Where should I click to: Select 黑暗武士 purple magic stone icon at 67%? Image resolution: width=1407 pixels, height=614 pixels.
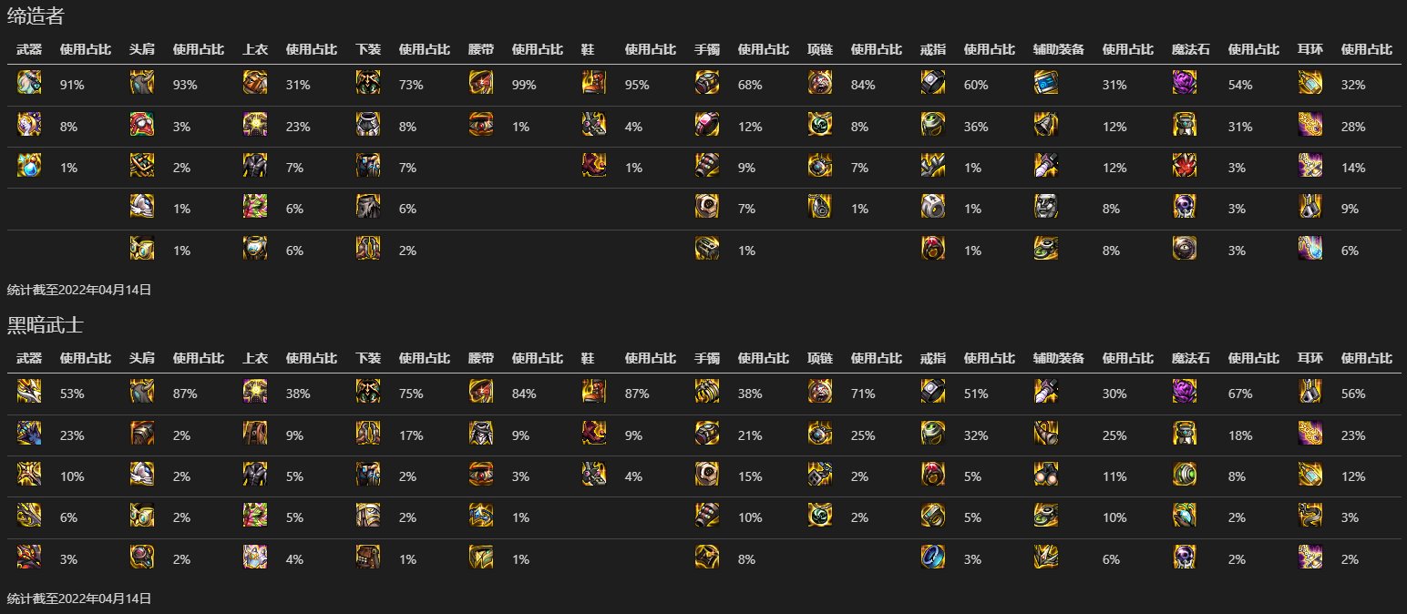click(x=1185, y=392)
